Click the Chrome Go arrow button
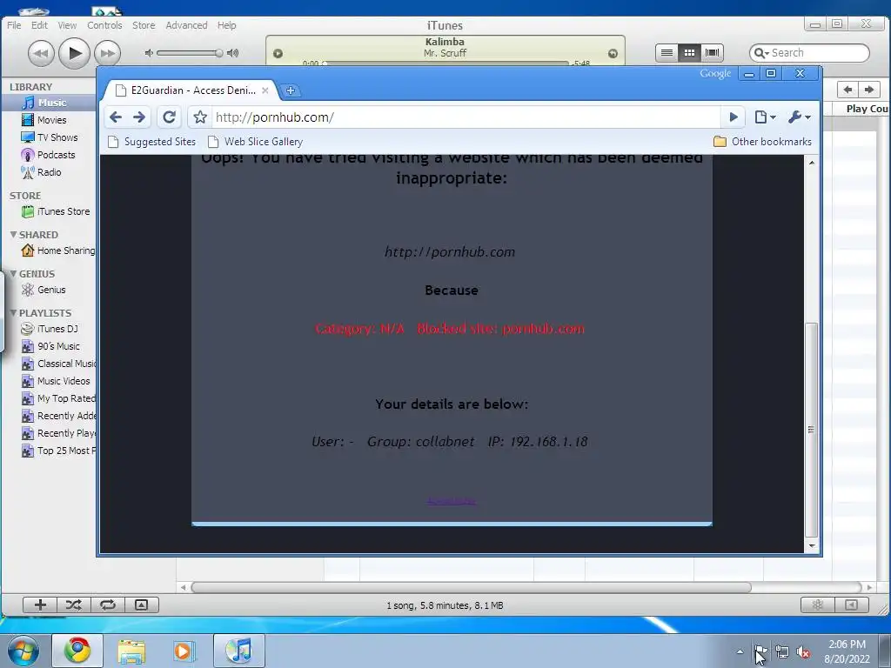The height and width of the screenshot is (668, 891). pos(734,117)
